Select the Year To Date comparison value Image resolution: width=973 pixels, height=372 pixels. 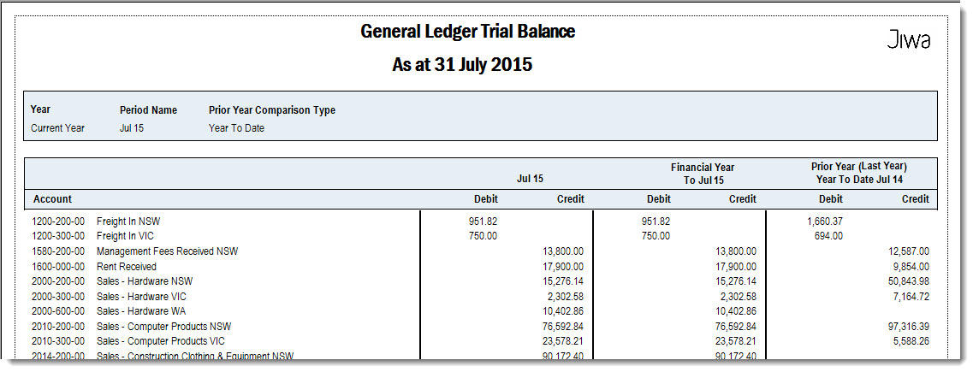[x=236, y=128]
